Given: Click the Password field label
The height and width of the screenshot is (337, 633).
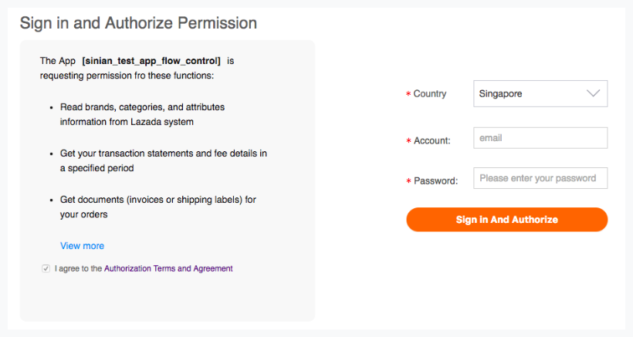Looking at the screenshot, I should click(435, 181).
